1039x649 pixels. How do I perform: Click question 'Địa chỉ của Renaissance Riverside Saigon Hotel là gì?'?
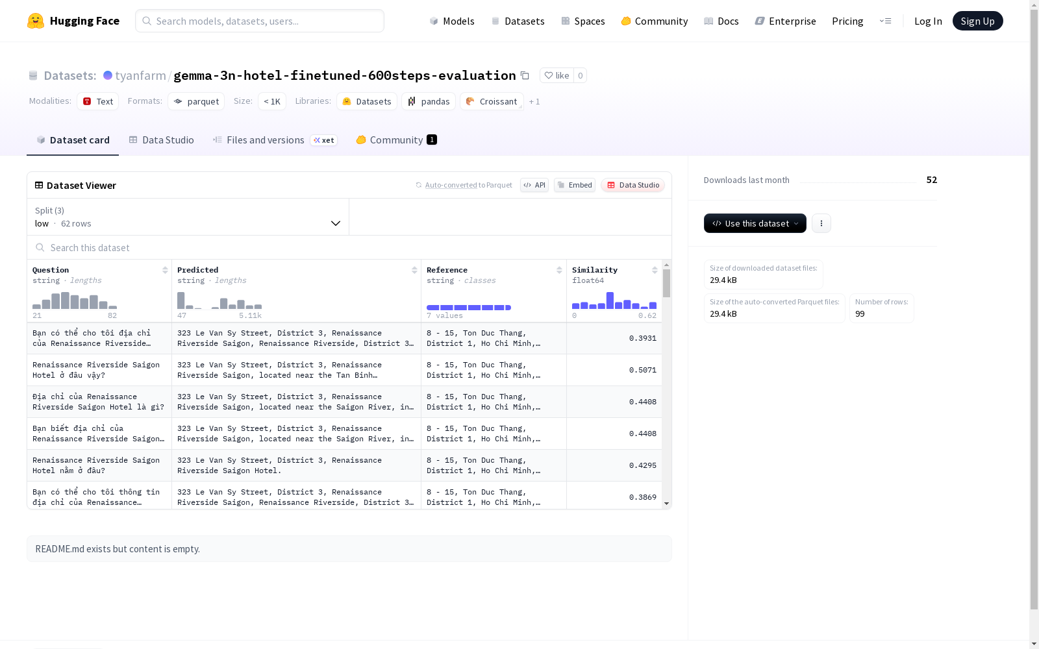point(99,402)
